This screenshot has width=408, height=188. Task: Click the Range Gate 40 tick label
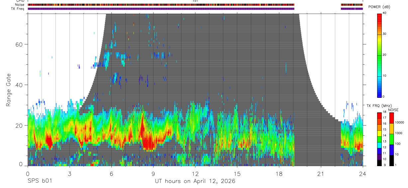coord(19,85)
